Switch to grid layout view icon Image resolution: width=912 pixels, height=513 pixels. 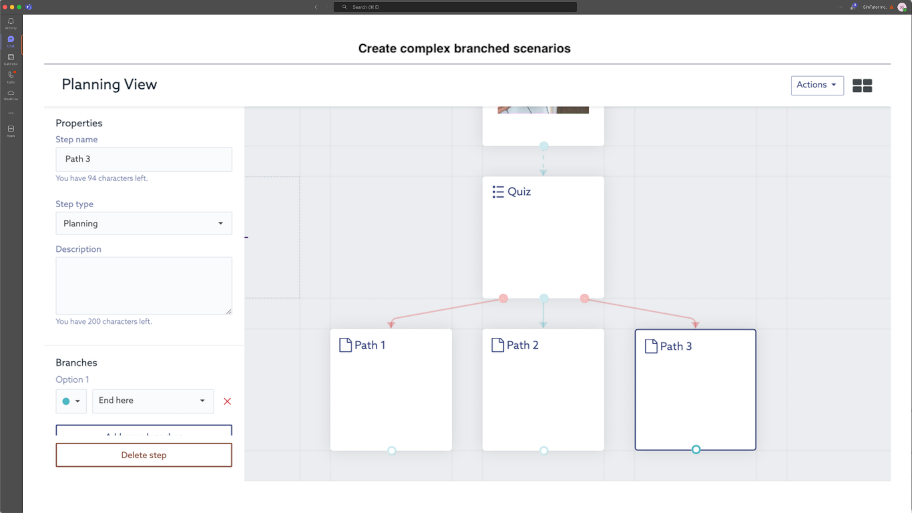point(862,85)
